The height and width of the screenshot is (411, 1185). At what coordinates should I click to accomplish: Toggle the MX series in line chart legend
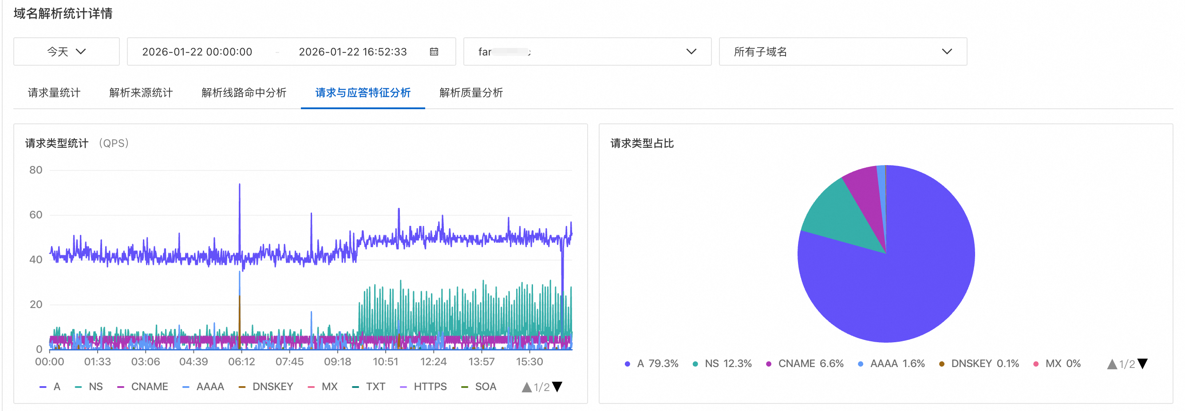[x=323, y=387]
